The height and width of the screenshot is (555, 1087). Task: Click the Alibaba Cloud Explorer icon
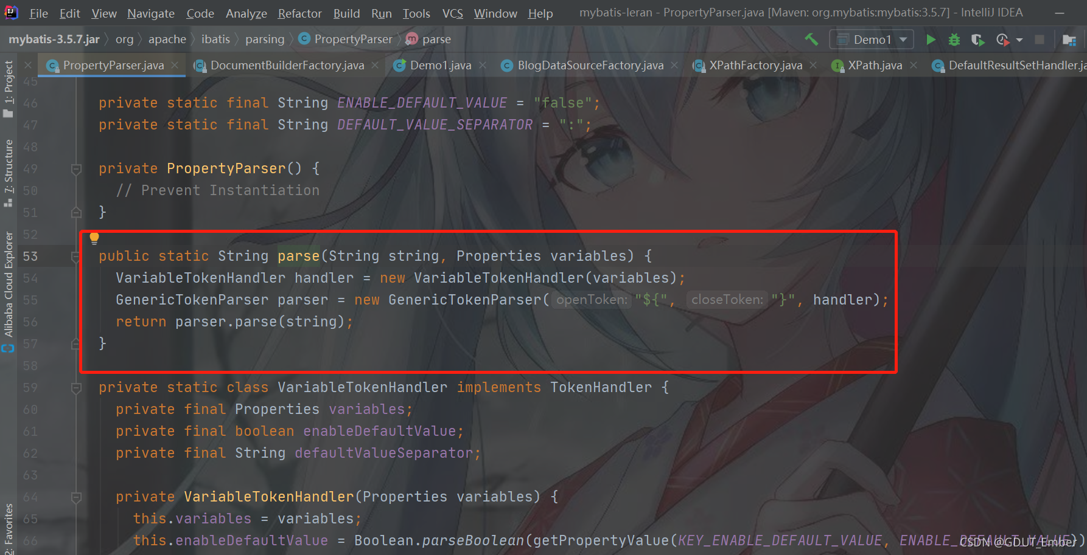click(x=8, y=349)
